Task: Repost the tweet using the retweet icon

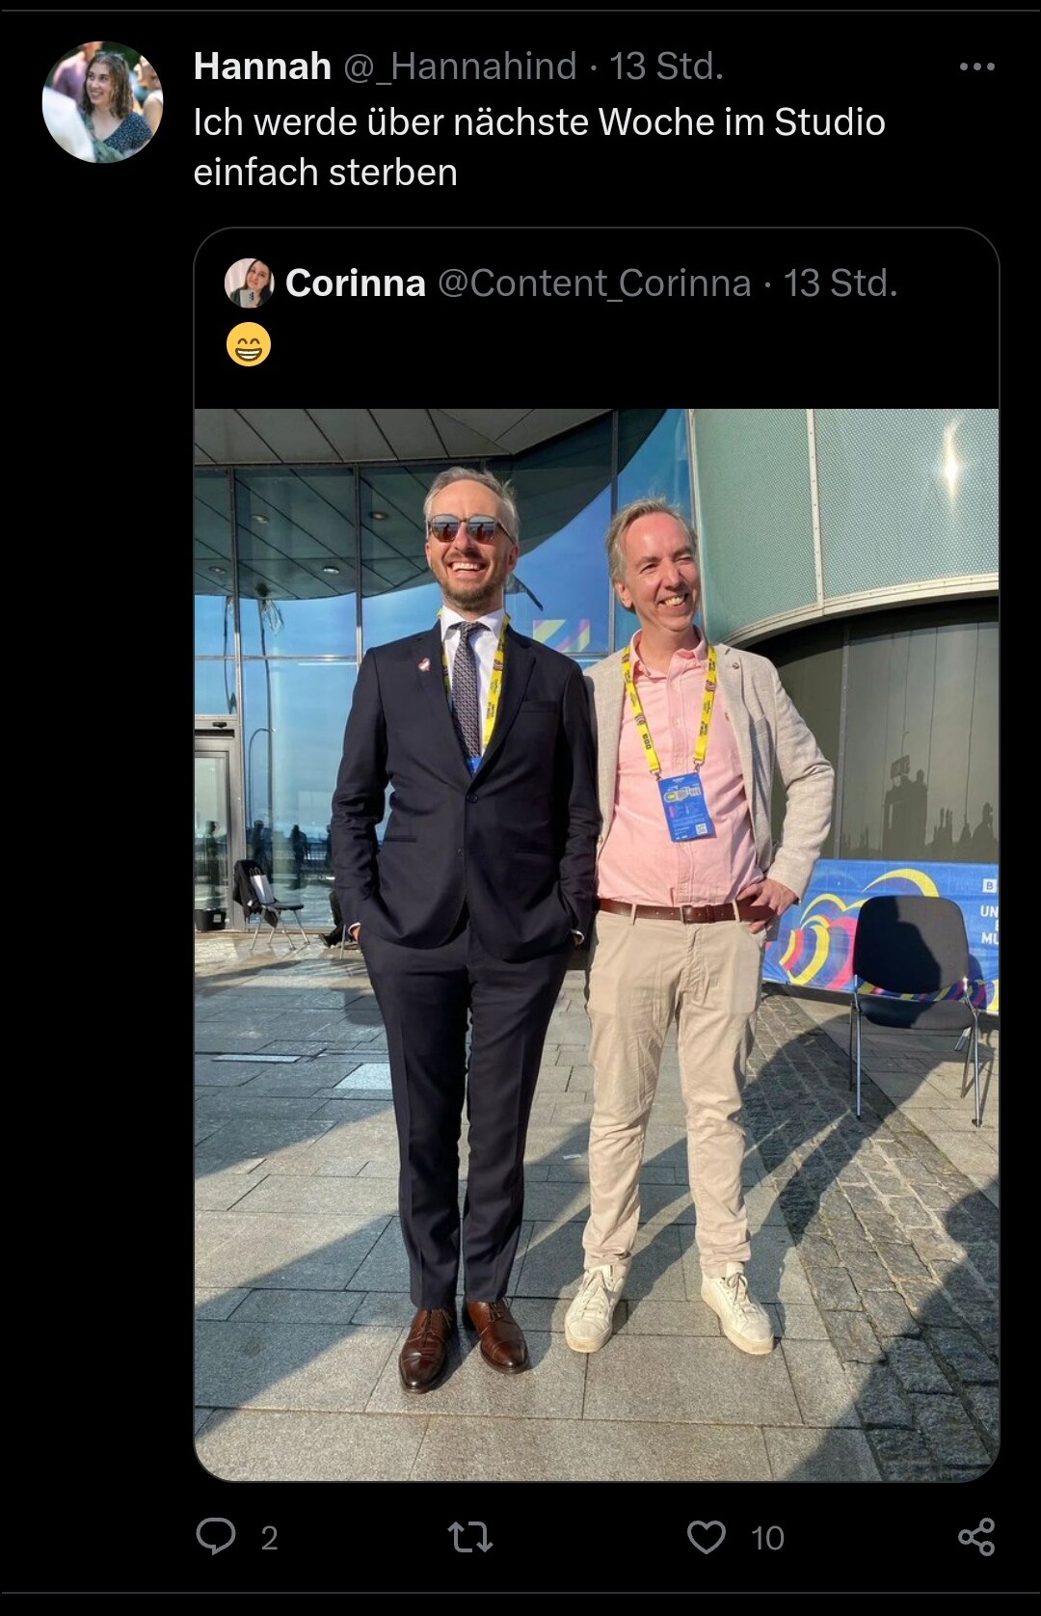Action: click(x=470, y=1537)
